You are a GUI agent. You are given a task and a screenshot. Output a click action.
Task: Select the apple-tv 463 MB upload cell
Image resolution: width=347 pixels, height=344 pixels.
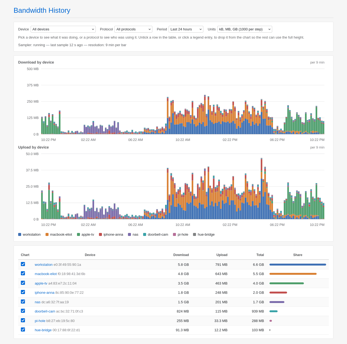(x=221, y=283)
